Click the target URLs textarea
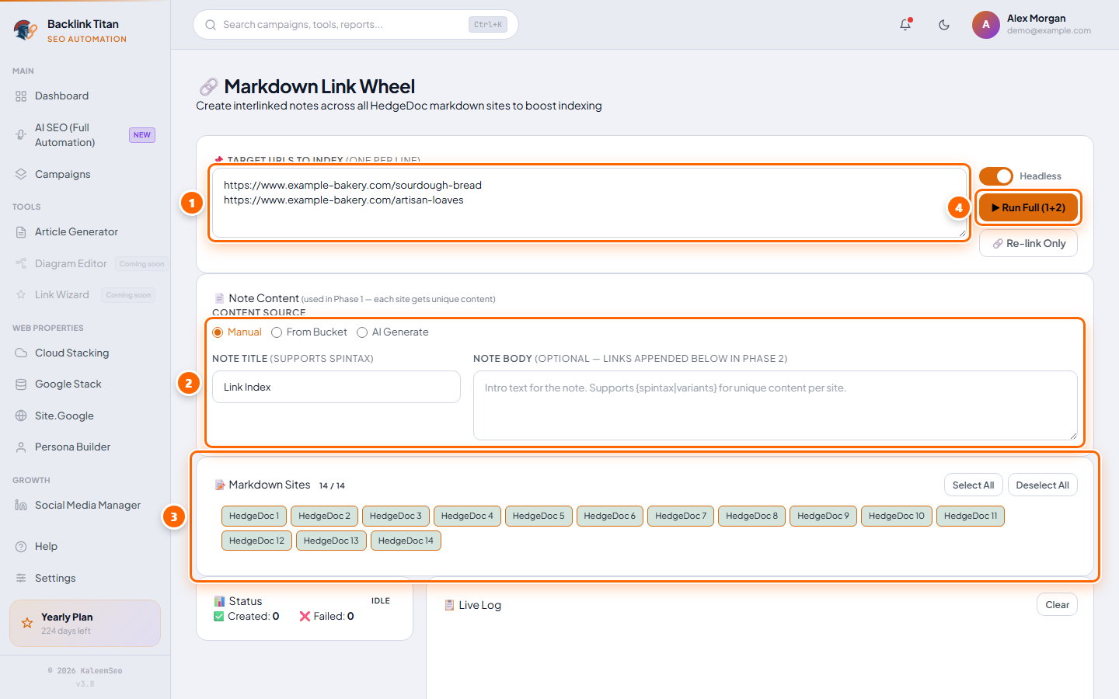Image resolution: width=1119 pixels, height=699 pixels. click(x=590, y=203)
